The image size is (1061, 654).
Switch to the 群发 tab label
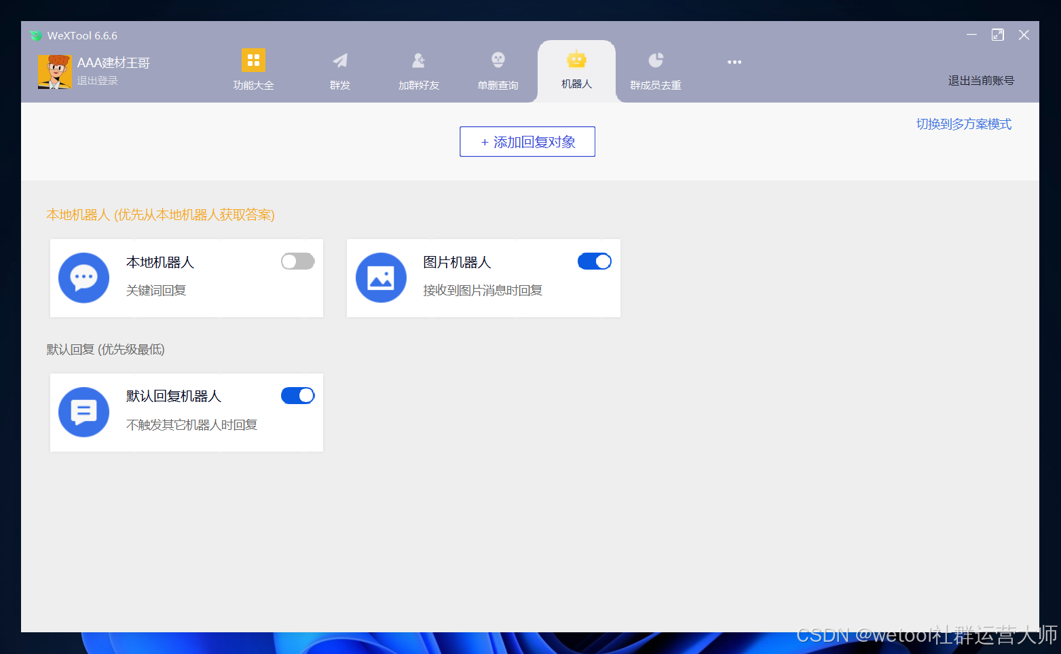pos(340,85)
